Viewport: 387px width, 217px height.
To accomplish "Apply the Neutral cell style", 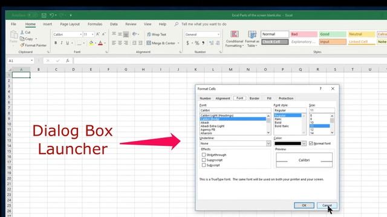I will tap(362, 34).
